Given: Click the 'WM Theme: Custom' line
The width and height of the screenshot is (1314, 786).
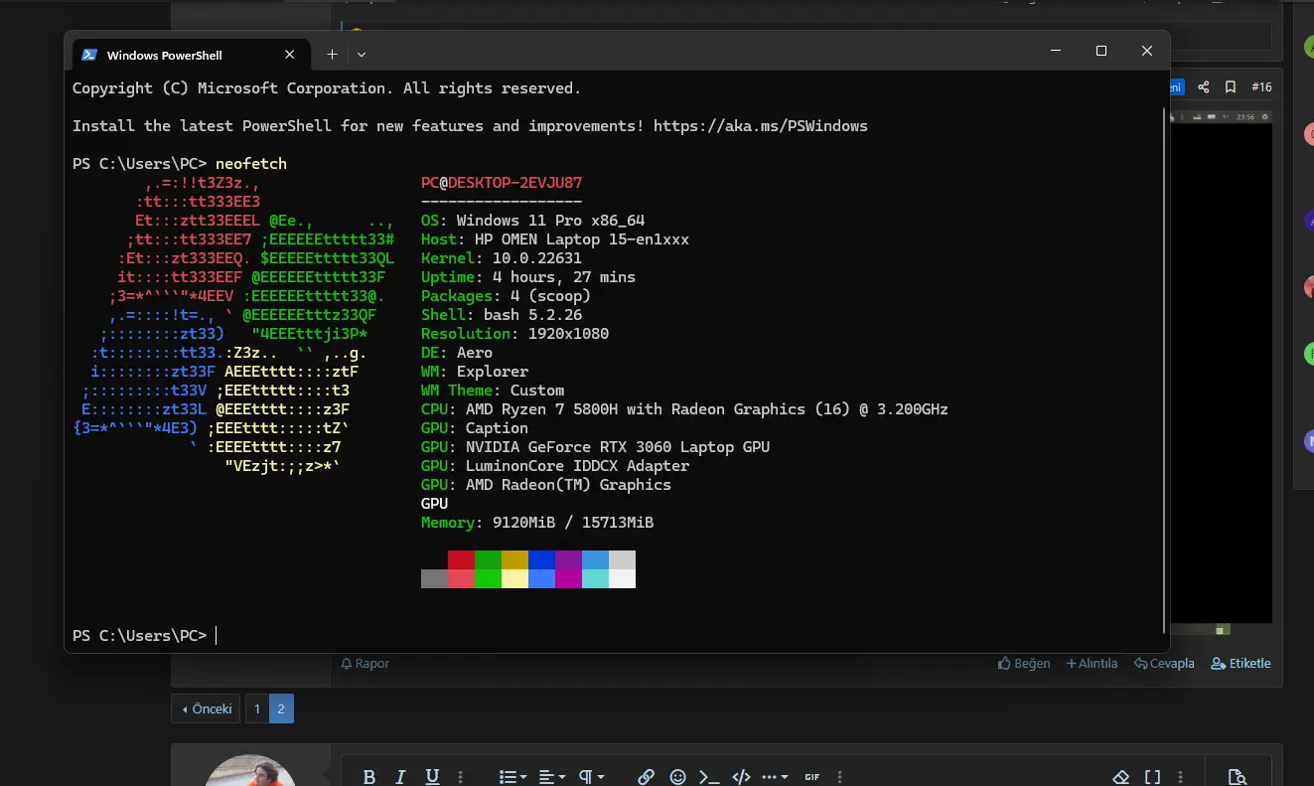Looking at the screenshot, I should tap(493, 391).
